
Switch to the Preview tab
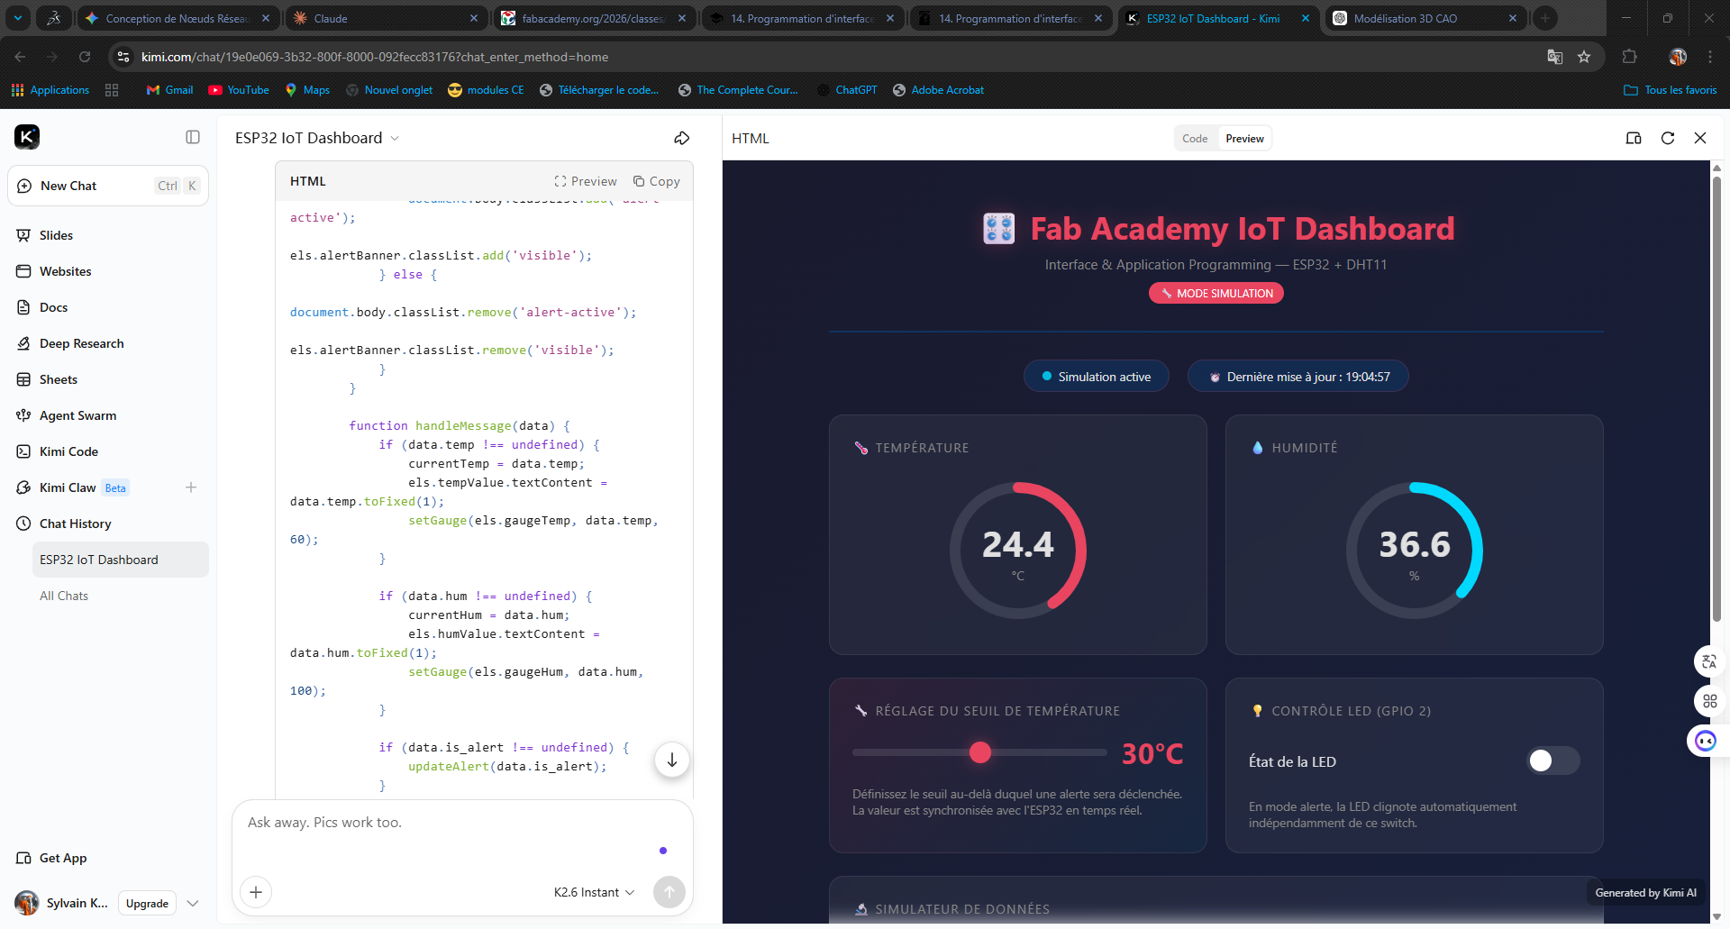1244,139
